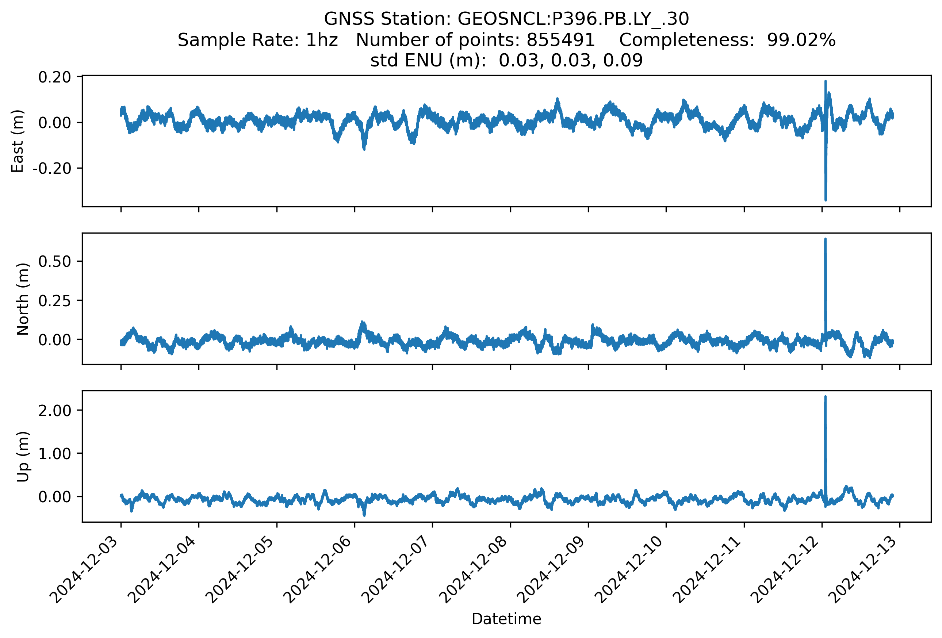942x638 pixels.
Task: Click the 0.50 tick on North axis
Action: tap(54, 262)
